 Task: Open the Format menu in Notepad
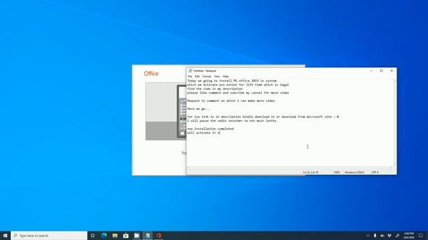(x=207, y=77)
